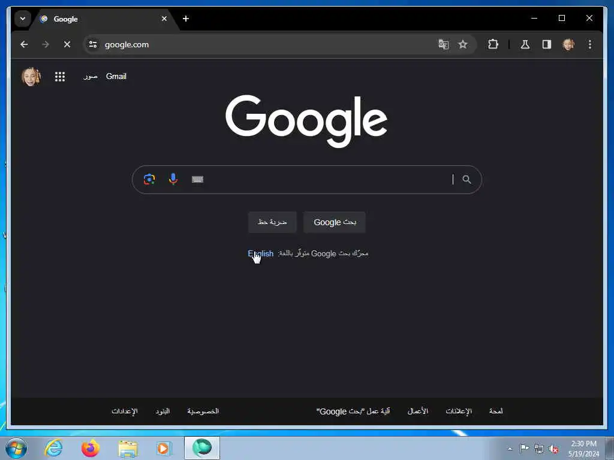Go back using the browser back arrow
The width and height of the screenshot is (614, 460).
point(24,44)
